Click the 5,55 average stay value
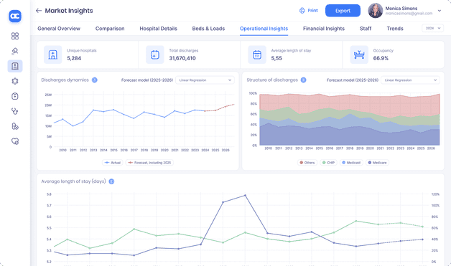The height and width of the screenshot is (266, 451). [x=276, y=58]
